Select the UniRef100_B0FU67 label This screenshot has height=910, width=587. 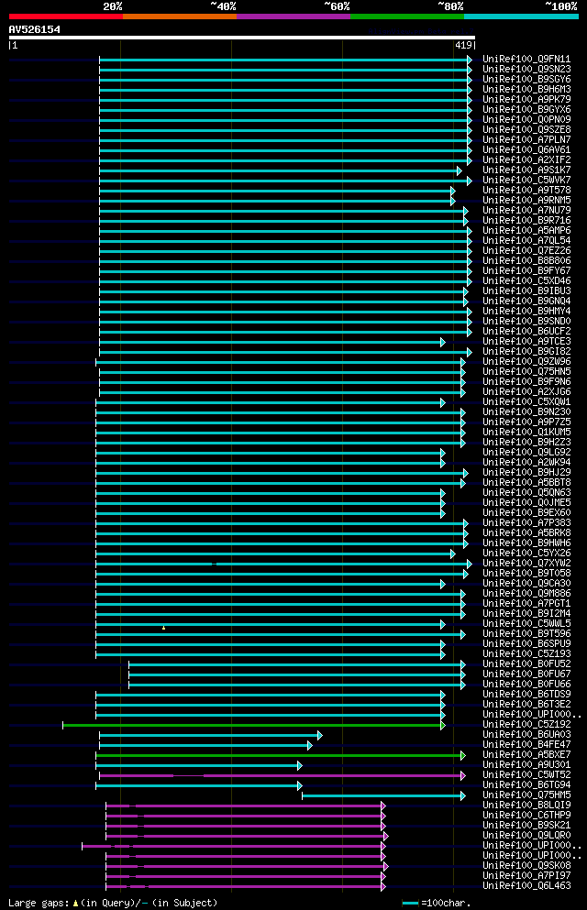coord(526,674)
